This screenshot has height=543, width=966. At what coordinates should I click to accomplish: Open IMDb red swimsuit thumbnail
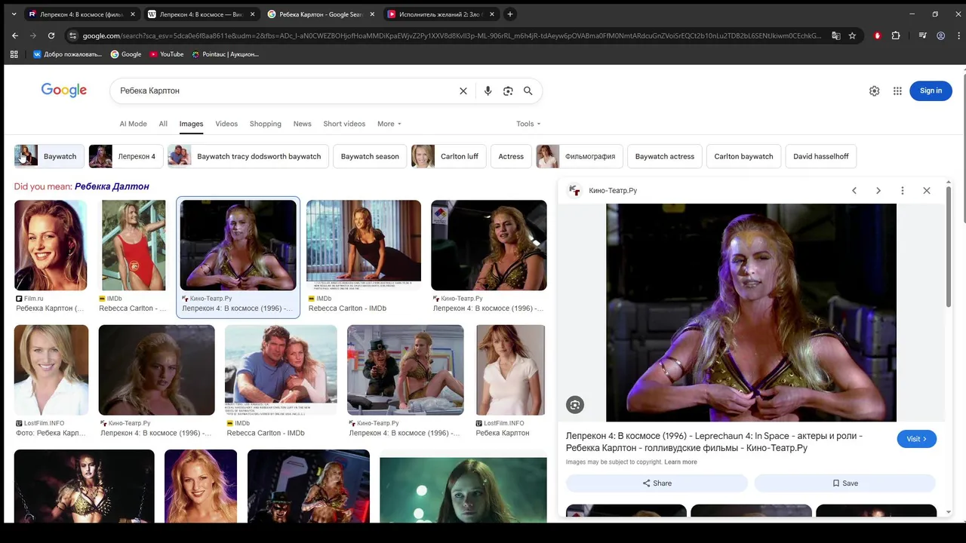[134, 245]
